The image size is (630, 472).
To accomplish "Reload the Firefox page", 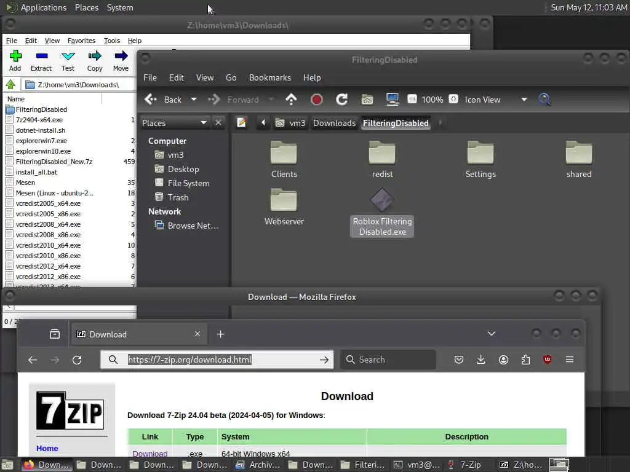I will point(77,360).
